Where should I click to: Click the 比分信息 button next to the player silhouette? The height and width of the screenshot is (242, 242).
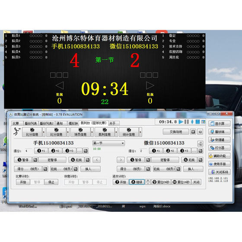[x=32, y=132]
